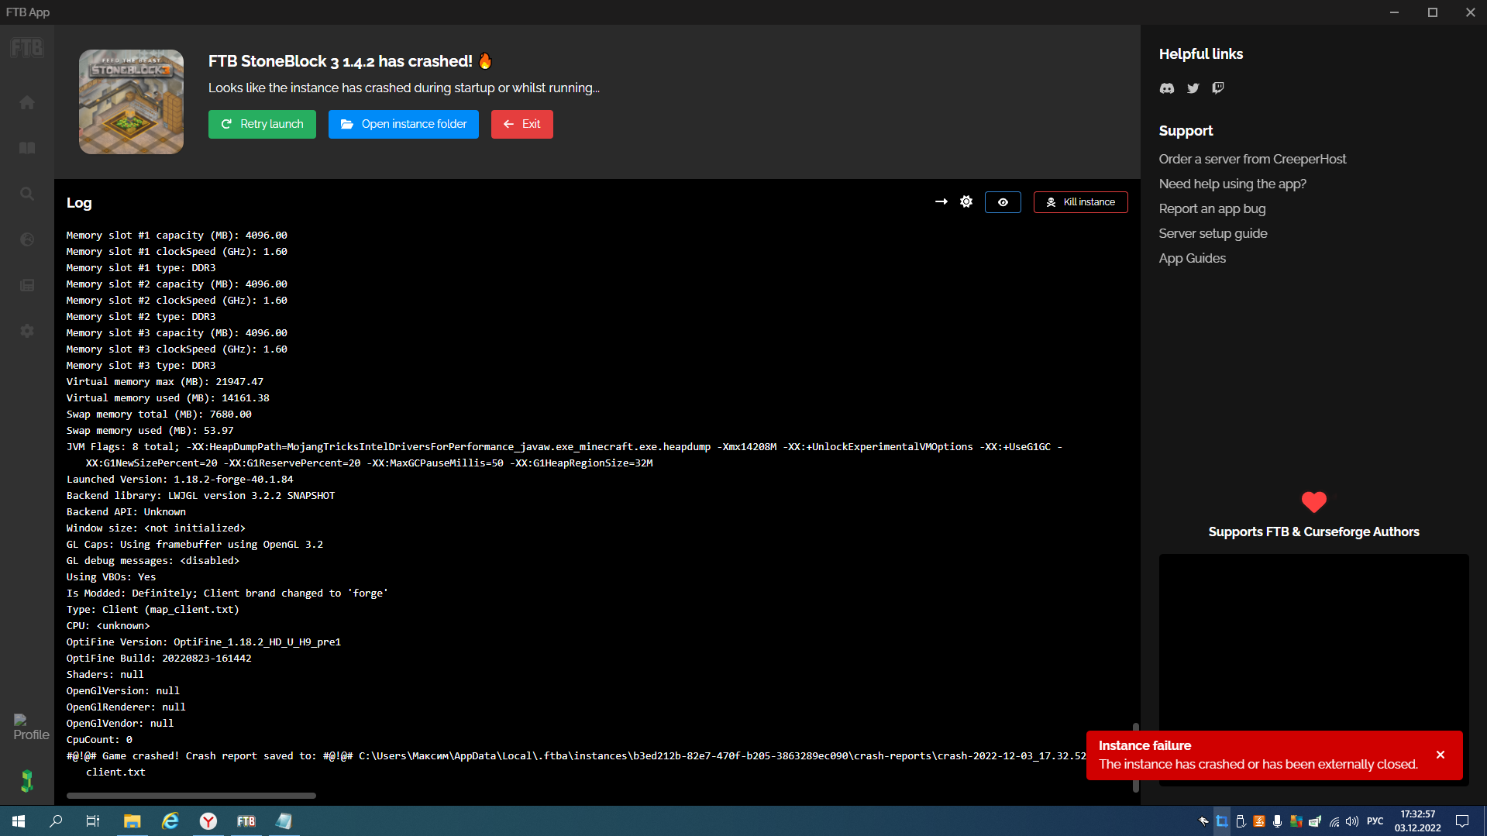Open the browse globe icon in sidebar
The image size is (1487, 836).
point(27,239)
